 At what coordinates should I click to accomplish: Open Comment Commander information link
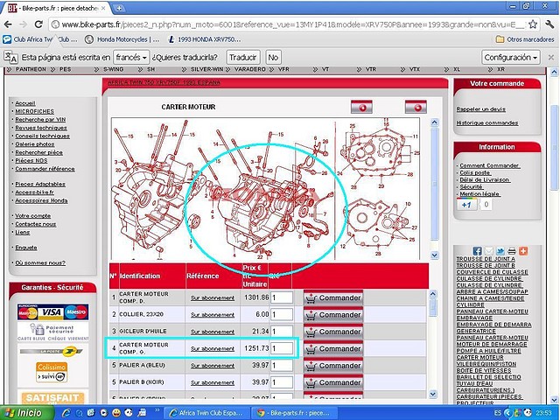(489, 165)
